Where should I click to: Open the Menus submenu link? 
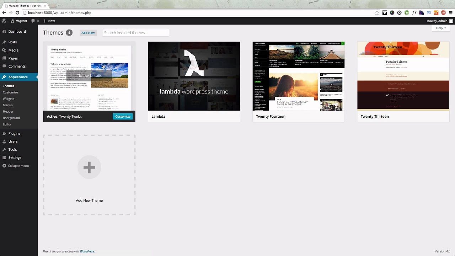pos(8,105)
